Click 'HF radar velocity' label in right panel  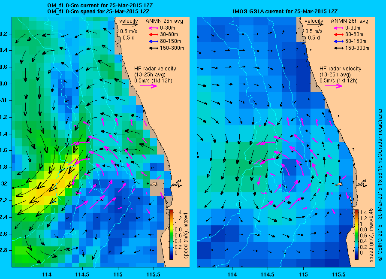coord(341,69)
